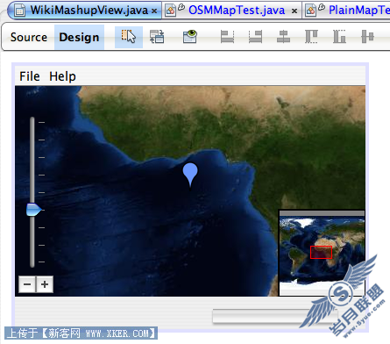
Task: Switch to Design view
Action: [79, 37]
